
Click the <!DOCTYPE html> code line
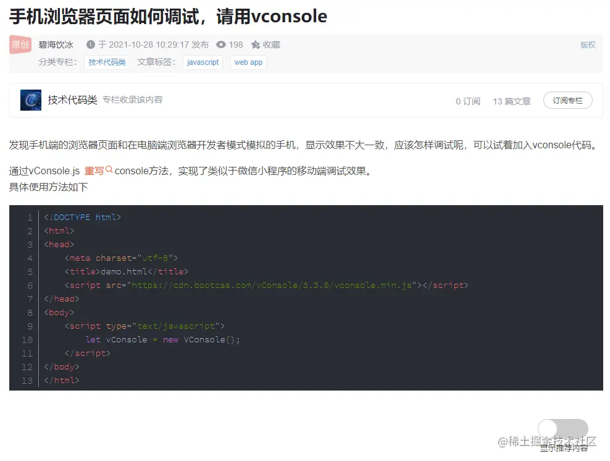[x=83, y=218]
